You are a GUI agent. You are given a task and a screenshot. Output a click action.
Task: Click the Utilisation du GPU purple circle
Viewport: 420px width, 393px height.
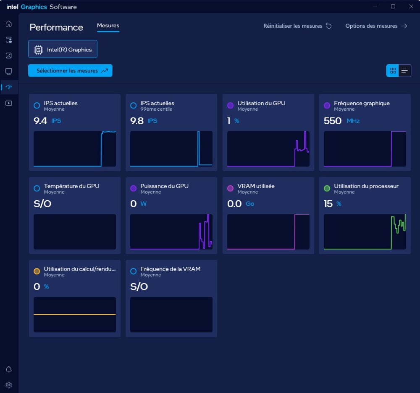tap(230, 106)
